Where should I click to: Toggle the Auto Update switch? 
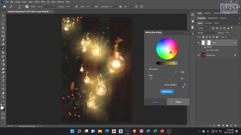tap(183, 84)
